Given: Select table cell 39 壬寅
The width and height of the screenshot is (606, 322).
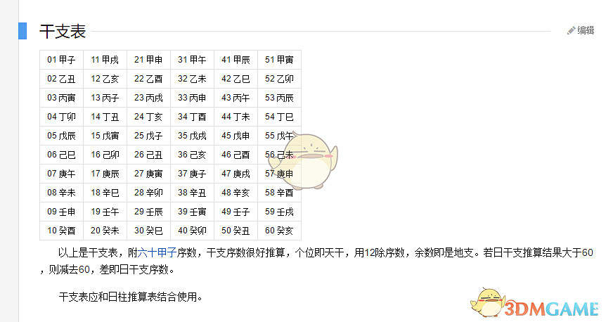Looking at the screenshot, I should point(193,212).
